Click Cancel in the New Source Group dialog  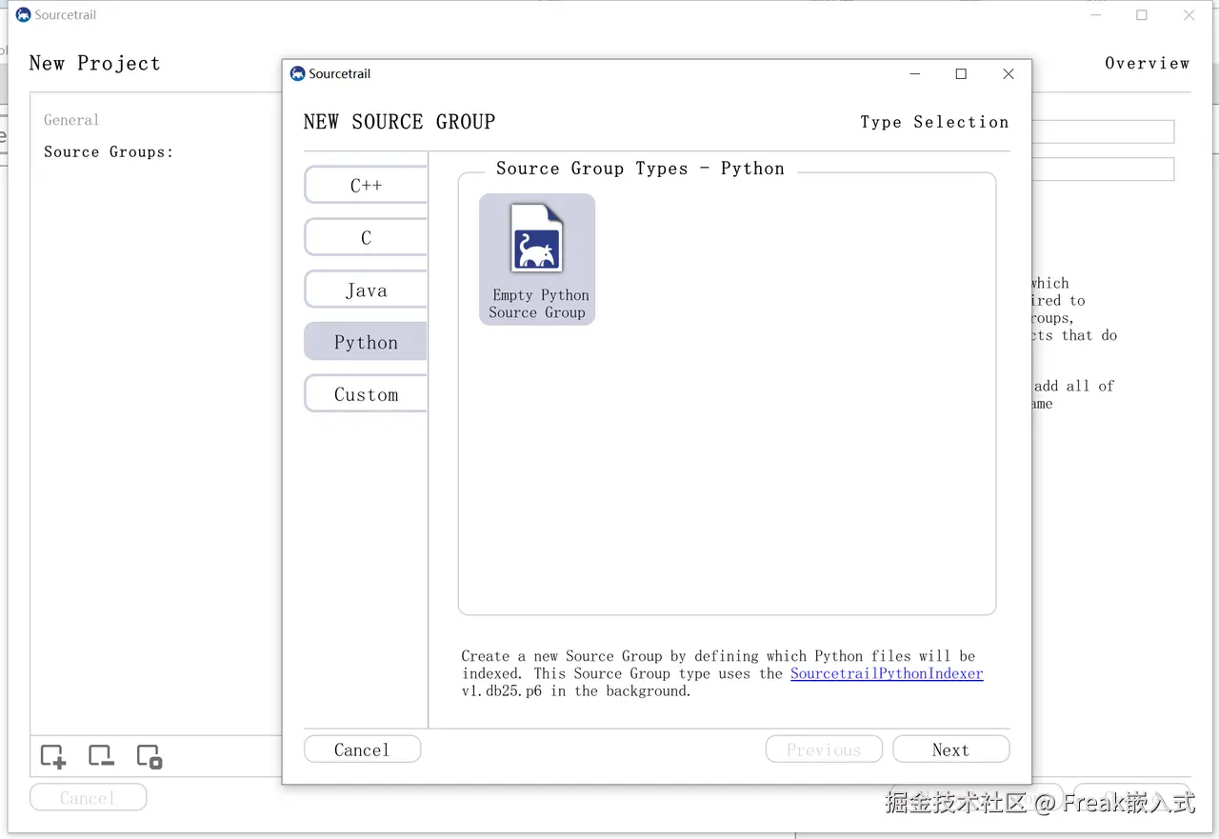click(362, 749)
